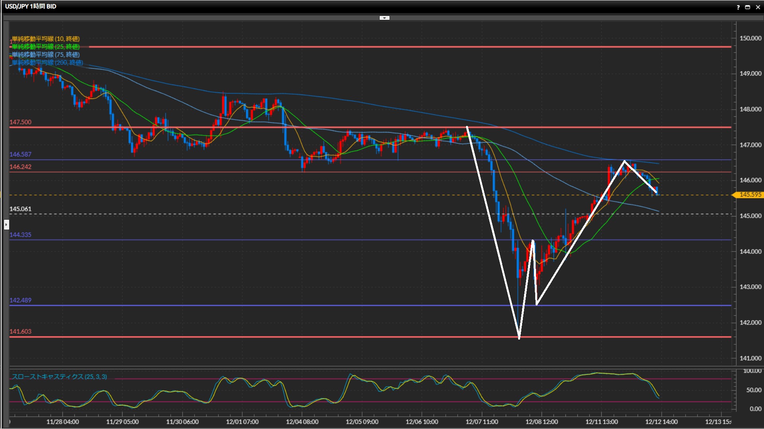The image size is (764, 429).
Task: Select the 147.500 red horizontal line label
Action: coord(20,122)
